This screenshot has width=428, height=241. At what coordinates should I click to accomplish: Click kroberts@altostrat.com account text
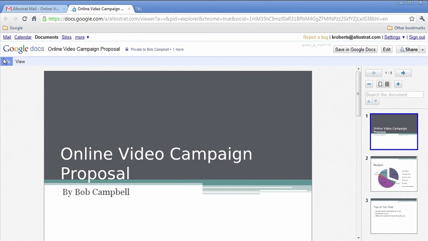356,37
